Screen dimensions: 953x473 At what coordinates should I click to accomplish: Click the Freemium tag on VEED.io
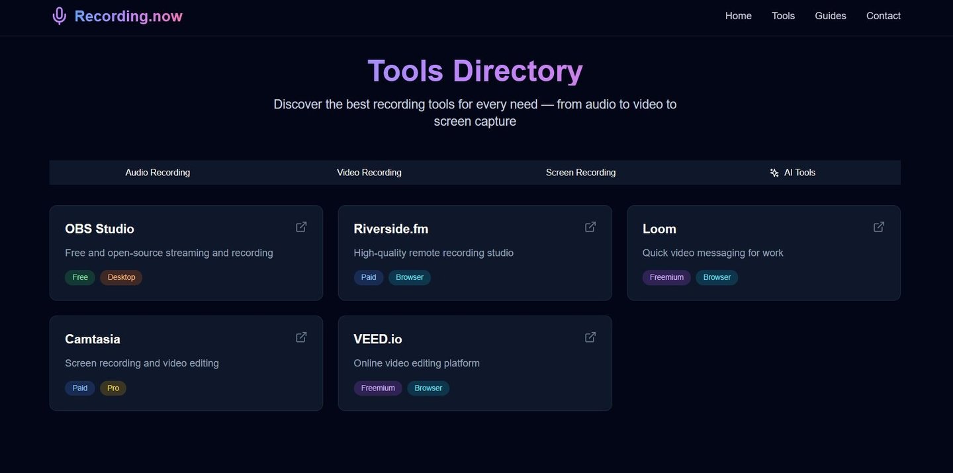click(x=378, y=388)
